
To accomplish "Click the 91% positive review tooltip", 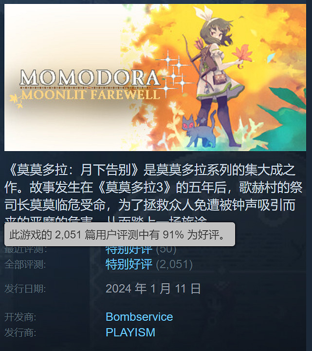I will pos(120,234).
